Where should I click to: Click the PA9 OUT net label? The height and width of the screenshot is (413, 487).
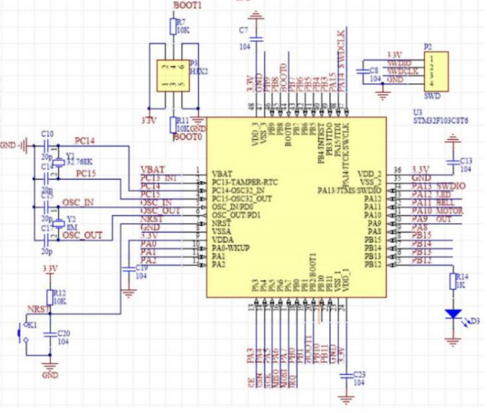pyautogui.click(x=431, y=219)
